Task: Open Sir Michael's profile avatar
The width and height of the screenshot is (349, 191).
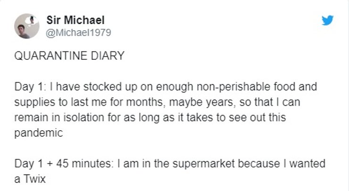Action: click(25, 26)
